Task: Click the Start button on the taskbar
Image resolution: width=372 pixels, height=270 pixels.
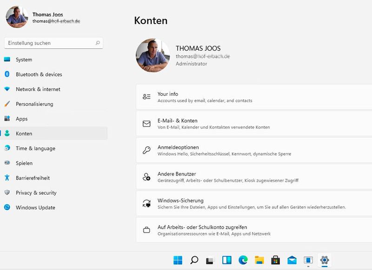Action: click(179, 260)
